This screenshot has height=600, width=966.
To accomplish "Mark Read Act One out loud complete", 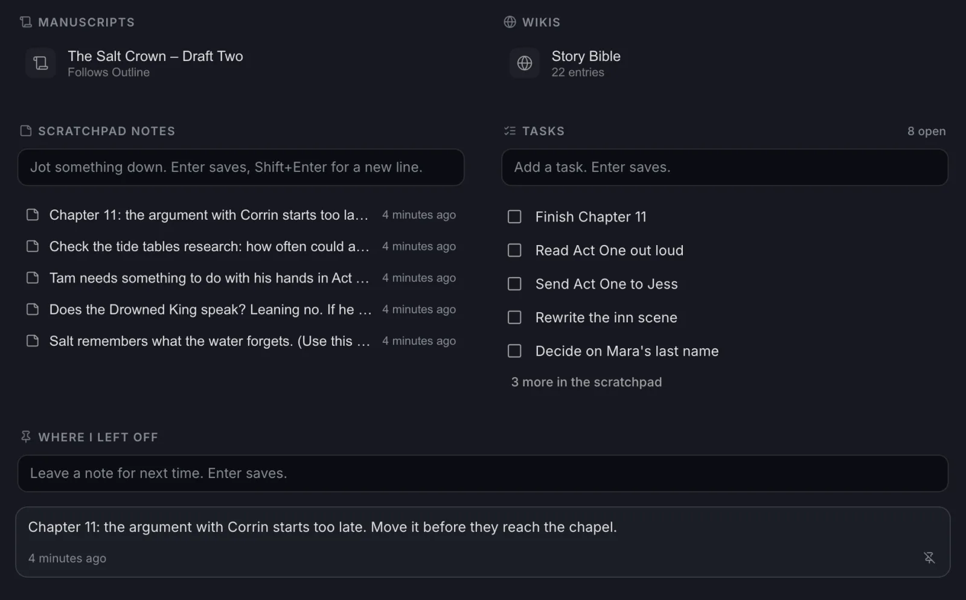I will [514, 251].
